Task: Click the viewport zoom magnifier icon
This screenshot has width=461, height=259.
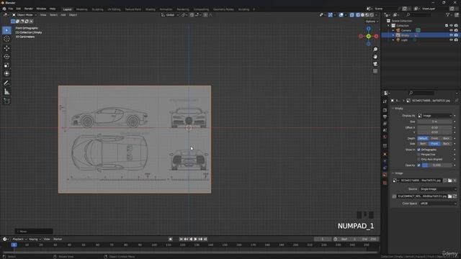Action: tap(375, 50)
